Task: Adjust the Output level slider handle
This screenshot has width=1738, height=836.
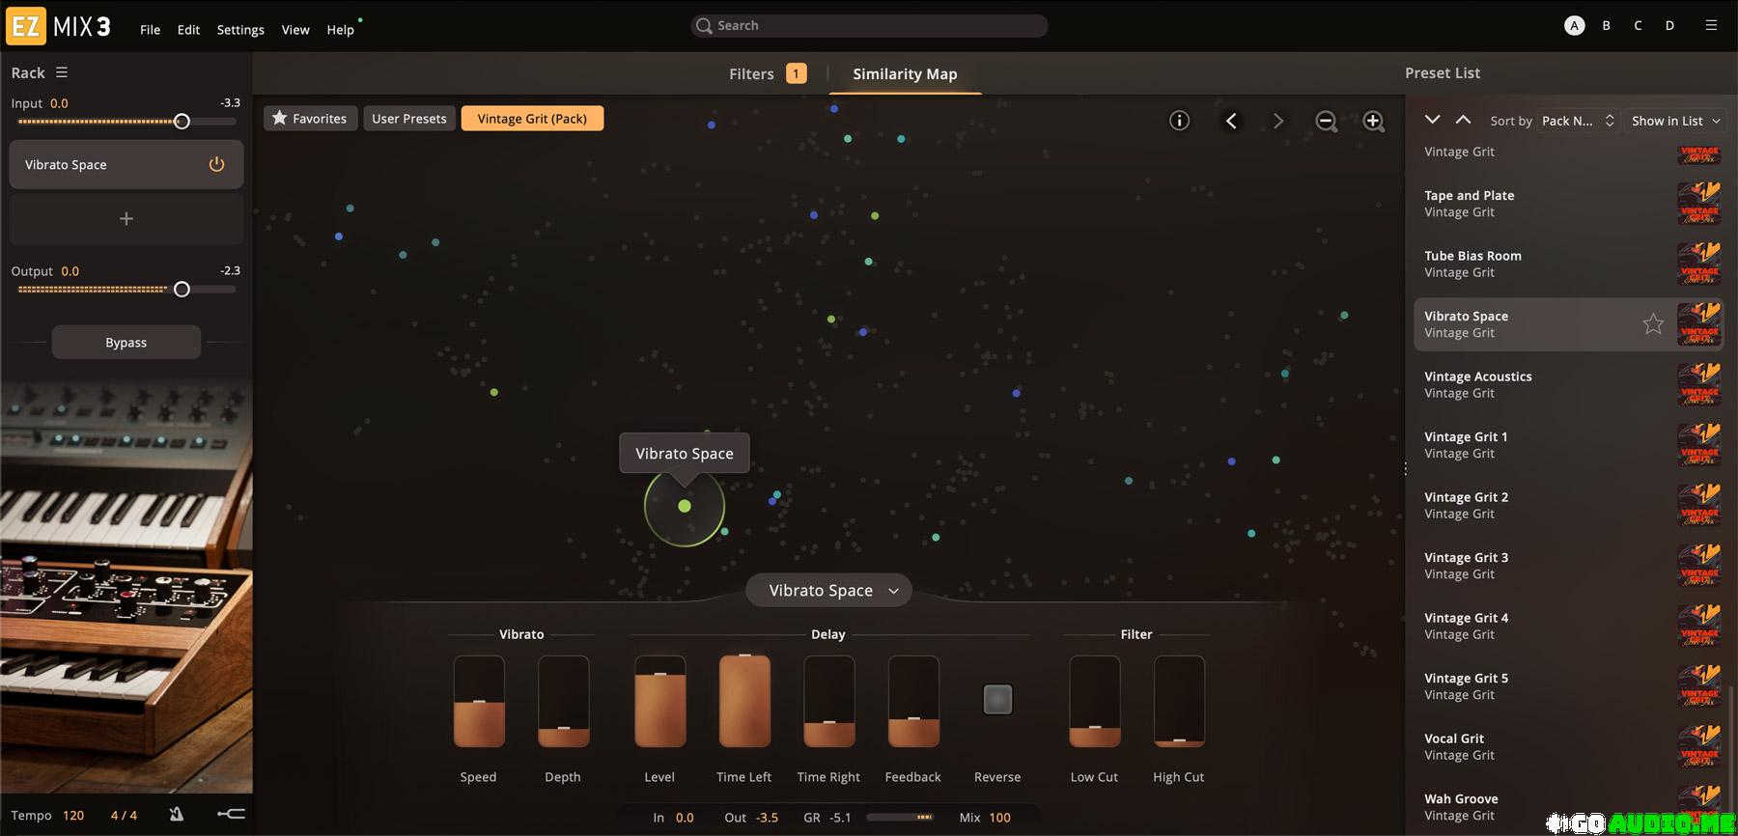Action: [182, 290]
